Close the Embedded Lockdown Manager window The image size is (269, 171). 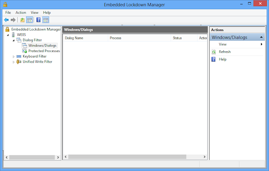click(260, 3)
